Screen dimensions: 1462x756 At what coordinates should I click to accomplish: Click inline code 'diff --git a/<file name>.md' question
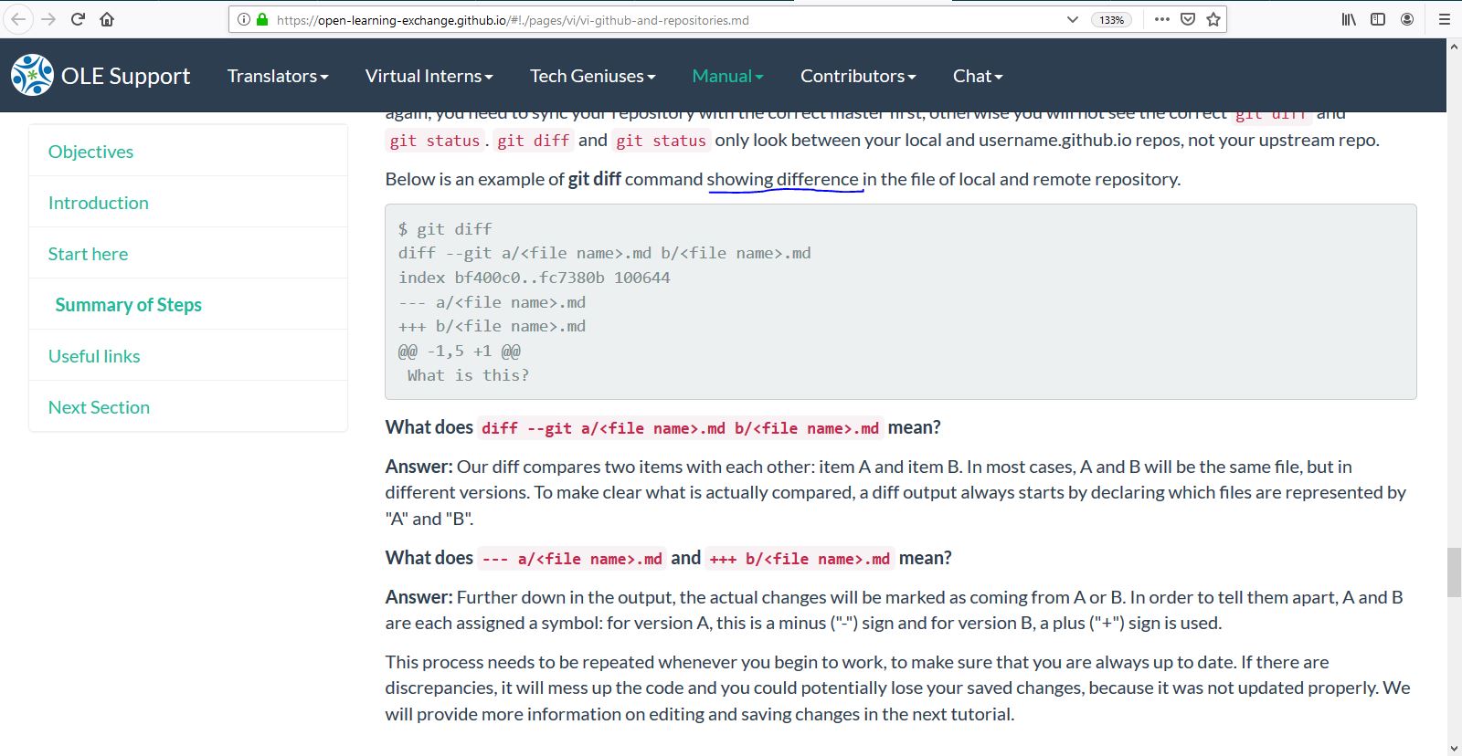click(x=680, y=428)
